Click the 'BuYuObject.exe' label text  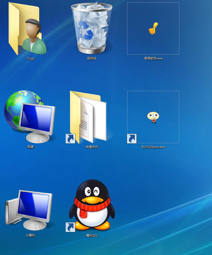point(153,147)
